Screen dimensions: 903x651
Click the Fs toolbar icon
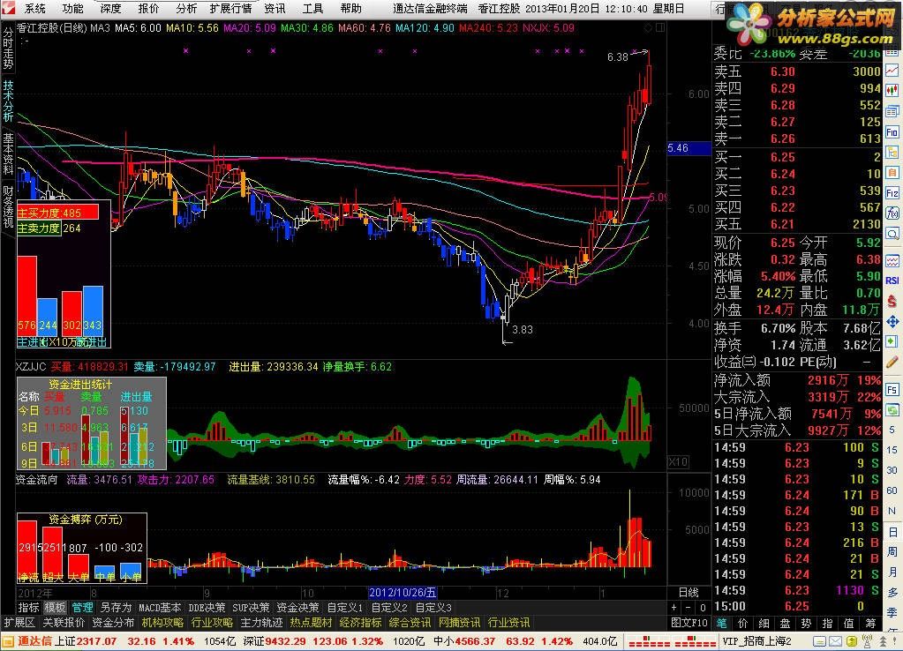pos(892,390)
